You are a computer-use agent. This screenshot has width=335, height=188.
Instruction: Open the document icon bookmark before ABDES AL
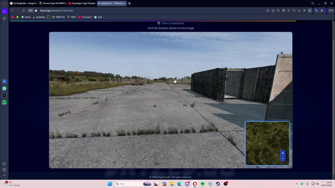click(x=48, y=17)
